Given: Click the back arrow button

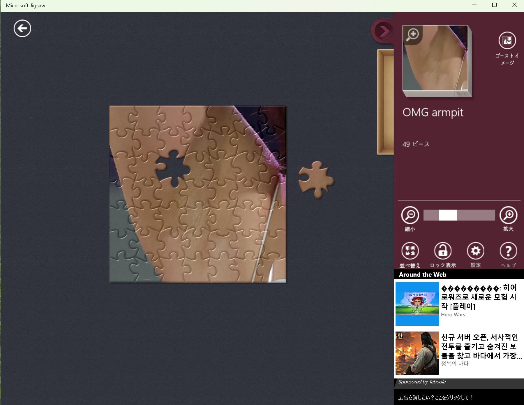Looking at the screenshot, I should (22, 29).
